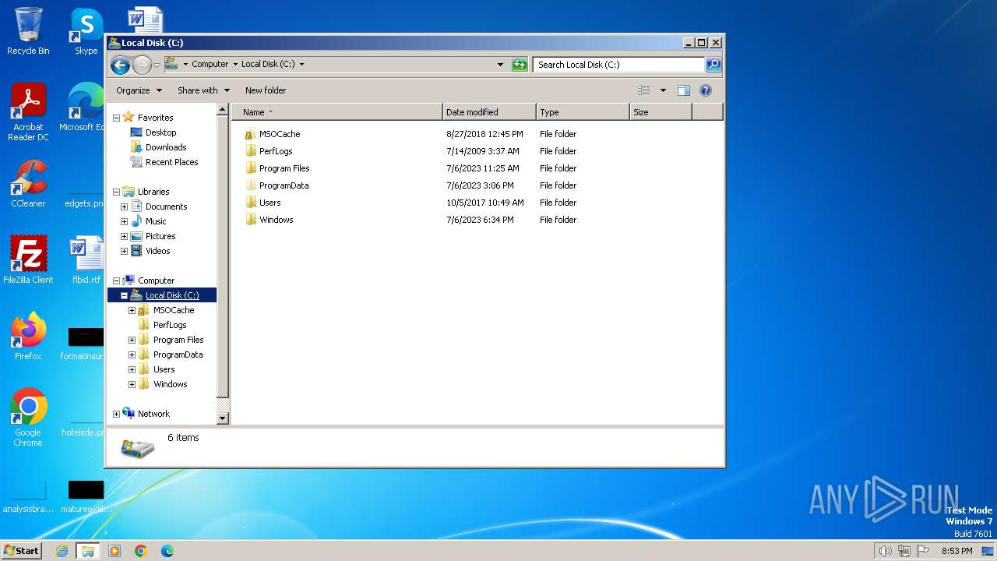Expand Windows in the navigation tree

pyautogui.click(x=132, y=384)
